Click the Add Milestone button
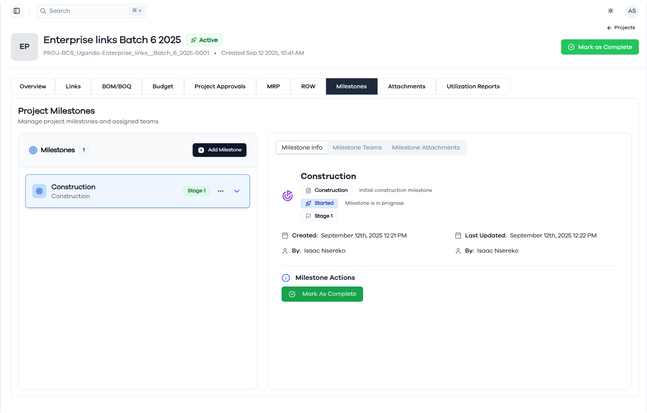Viewport: 647px width, 413px height. (x=220, y=150)
